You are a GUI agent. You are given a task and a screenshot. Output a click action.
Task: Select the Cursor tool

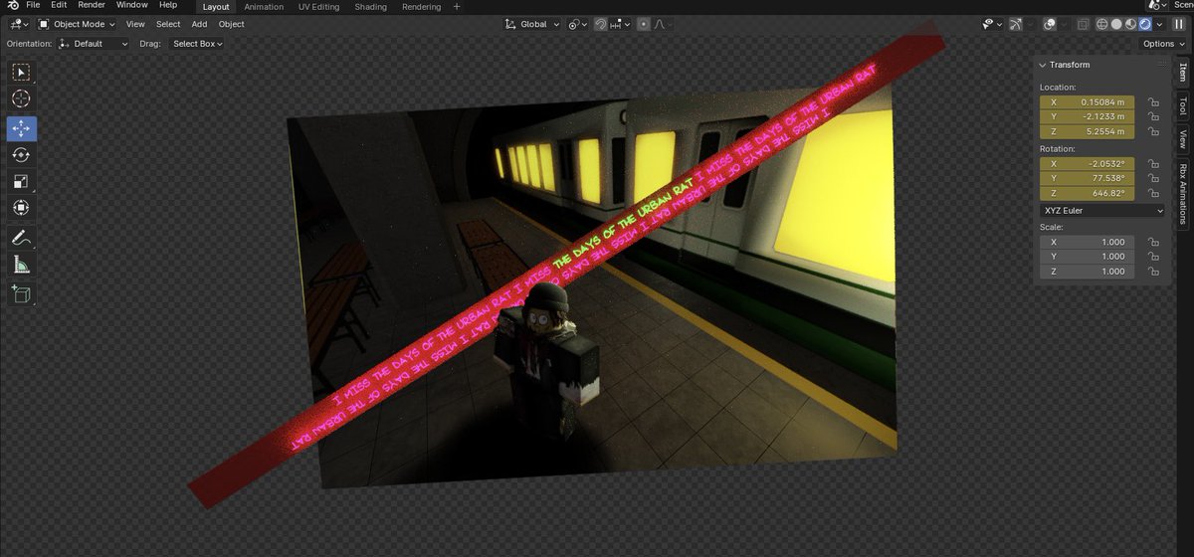tap(21, 99)
